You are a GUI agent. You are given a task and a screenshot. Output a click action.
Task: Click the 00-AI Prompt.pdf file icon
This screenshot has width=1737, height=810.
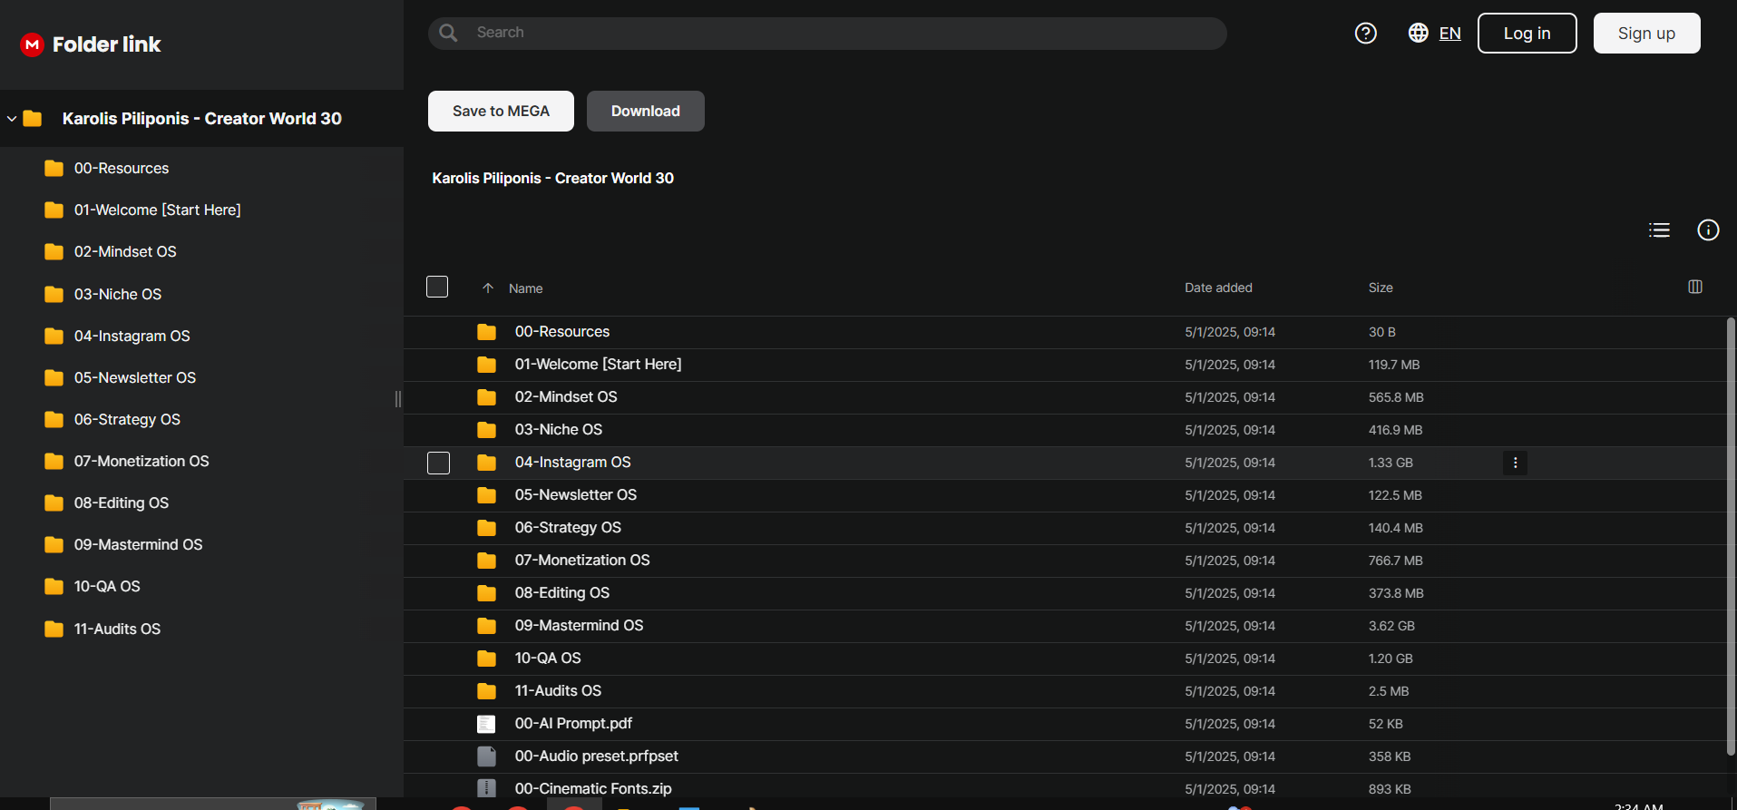487,724
